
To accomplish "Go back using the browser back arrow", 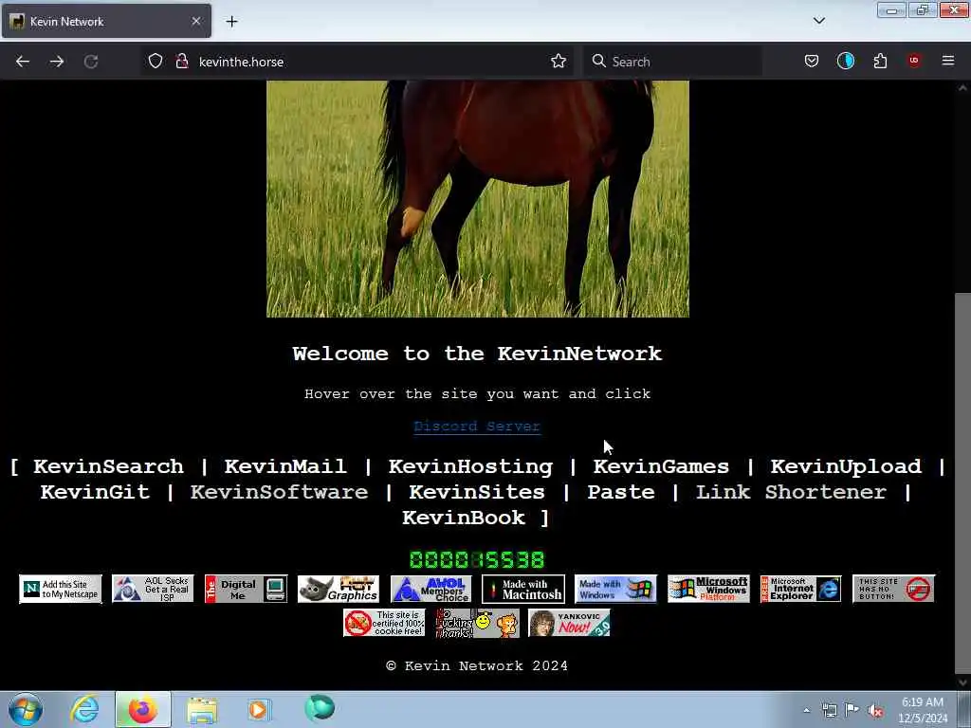I will (23, 62).
